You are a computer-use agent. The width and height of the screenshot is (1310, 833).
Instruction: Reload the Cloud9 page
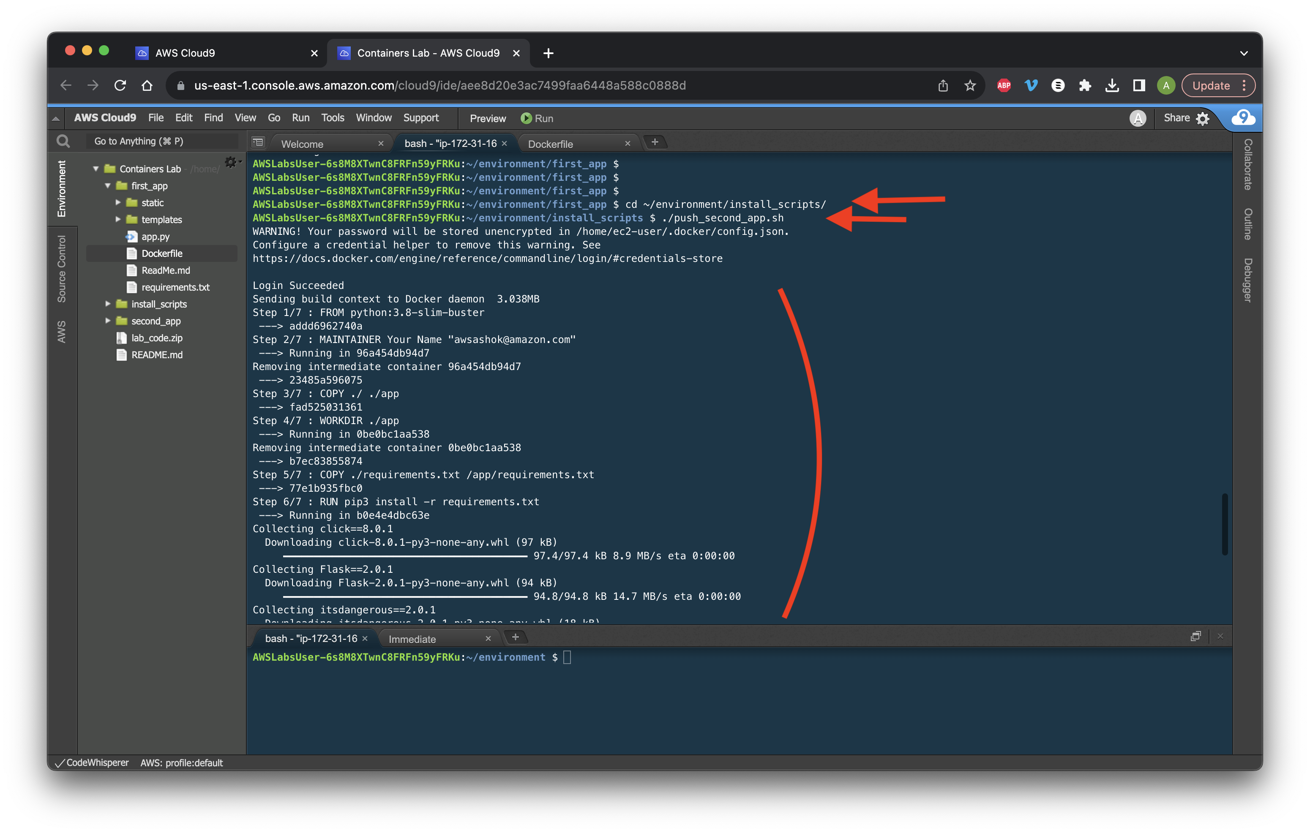(x=120, y=85)
